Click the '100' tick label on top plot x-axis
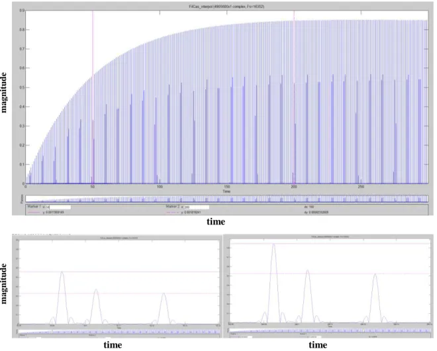437x351 pixels. tap(160, 187)
